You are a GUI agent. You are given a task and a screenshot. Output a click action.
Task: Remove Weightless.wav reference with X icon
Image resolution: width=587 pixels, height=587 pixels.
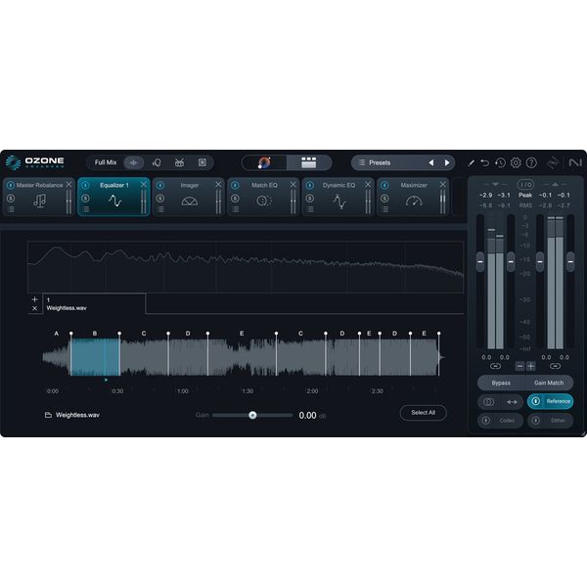(x=35, y=308)
